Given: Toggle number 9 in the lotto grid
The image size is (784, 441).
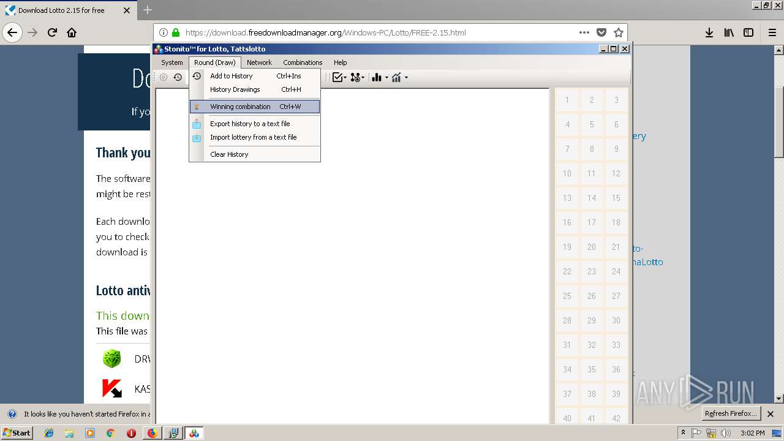Looking at the screenshot, I should (x=616, y=149).
